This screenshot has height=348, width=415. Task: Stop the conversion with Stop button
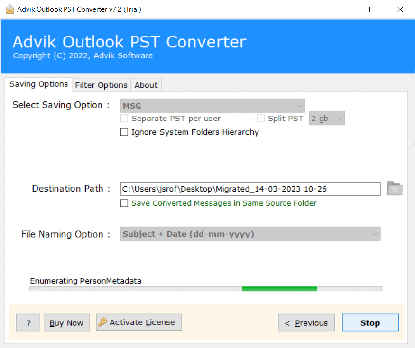point(370,322)
